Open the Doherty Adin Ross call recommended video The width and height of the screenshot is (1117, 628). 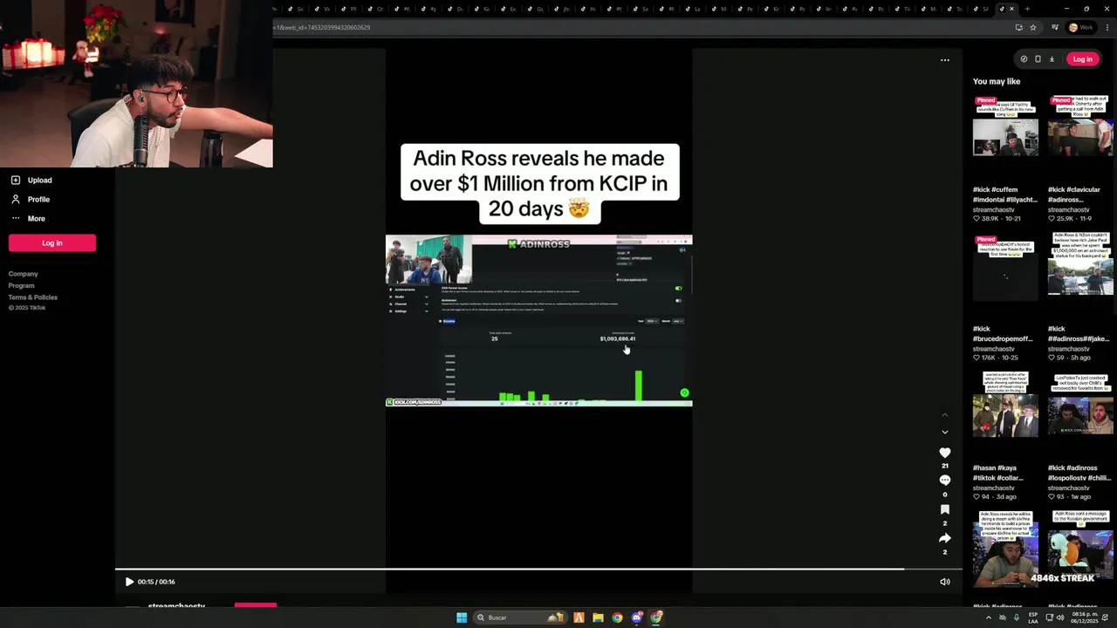pos(1080,126)
